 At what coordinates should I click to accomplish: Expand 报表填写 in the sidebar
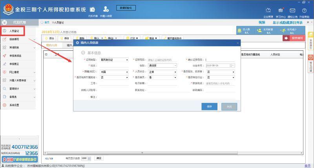click(x=18, y=39)
